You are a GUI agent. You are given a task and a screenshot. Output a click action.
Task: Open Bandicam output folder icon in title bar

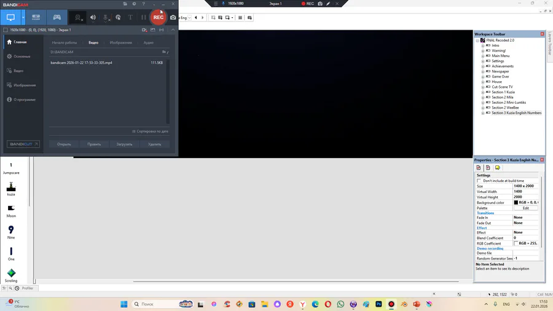coord(125,4)
